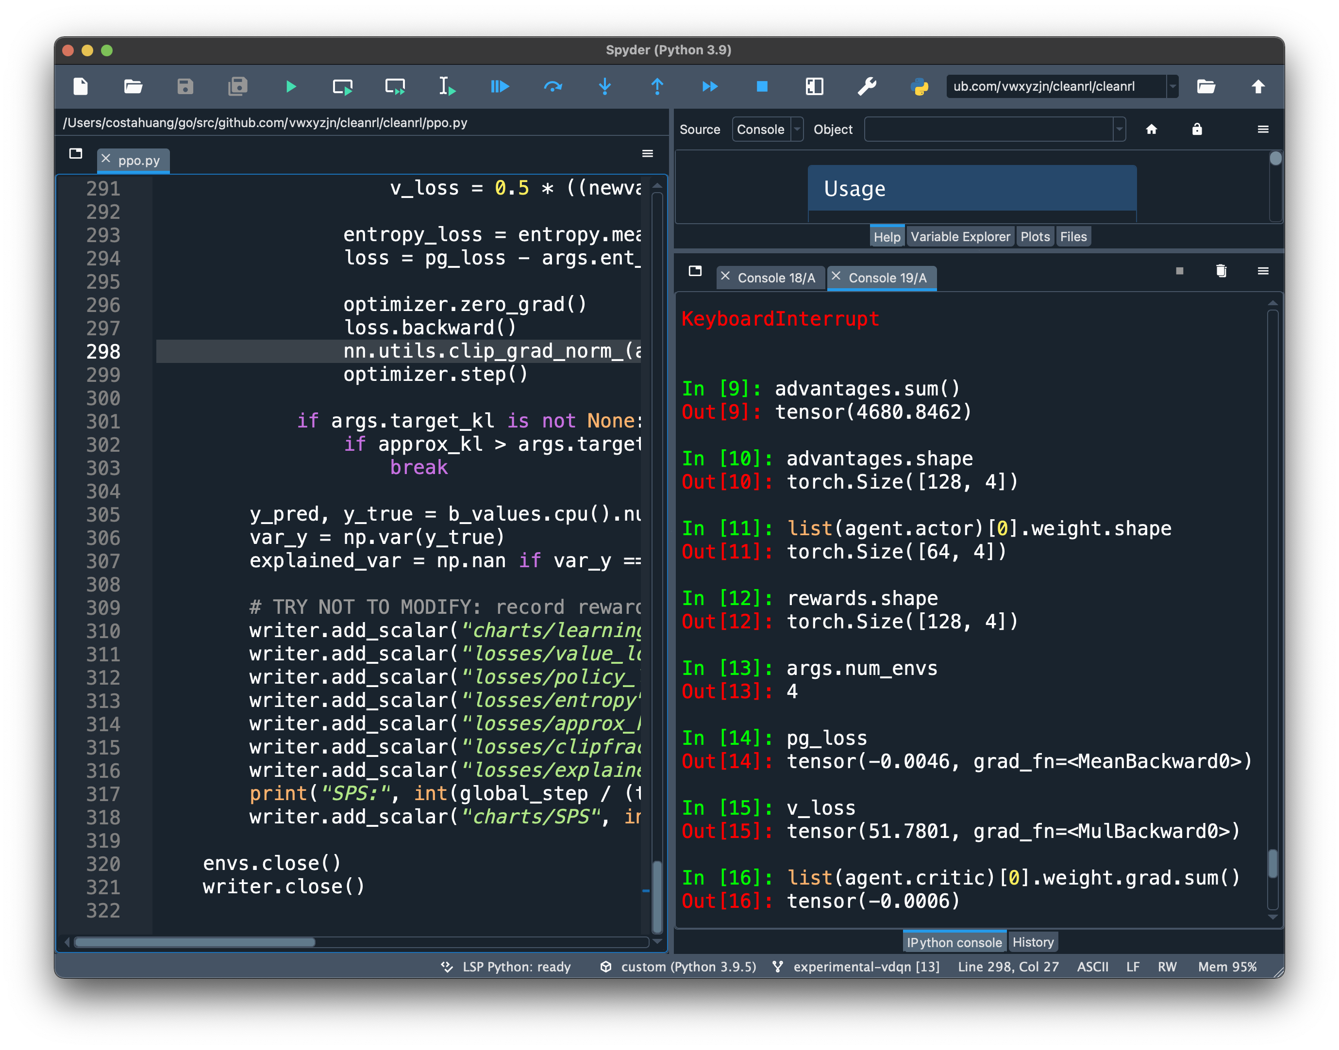Screen dimensions: 1339x1050
Task: Click editor horizontal scrollbar thumb
Action: (194, 942)
